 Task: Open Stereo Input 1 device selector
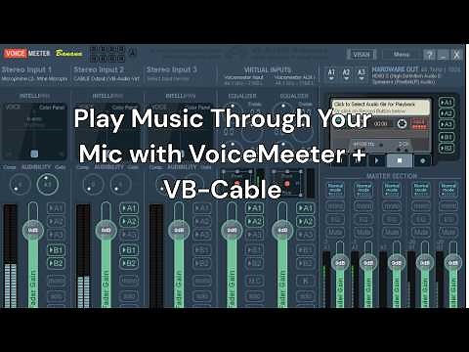pyautogui.click(x=34, y=79)
